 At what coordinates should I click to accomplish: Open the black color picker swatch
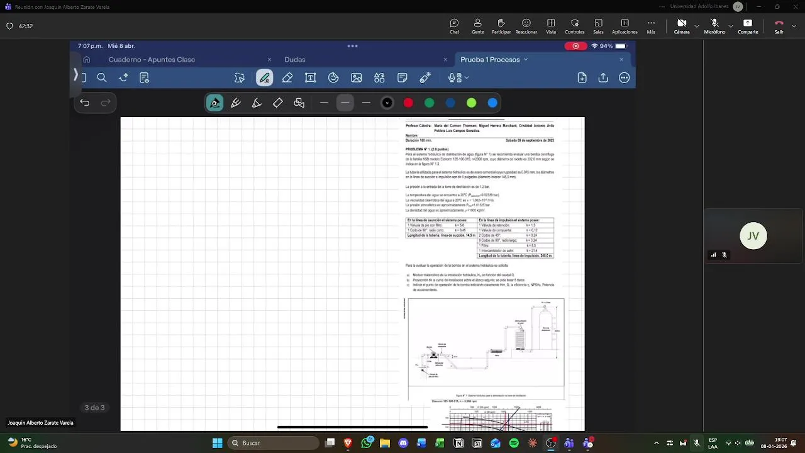pyautogui.click(x=387, y=103)
